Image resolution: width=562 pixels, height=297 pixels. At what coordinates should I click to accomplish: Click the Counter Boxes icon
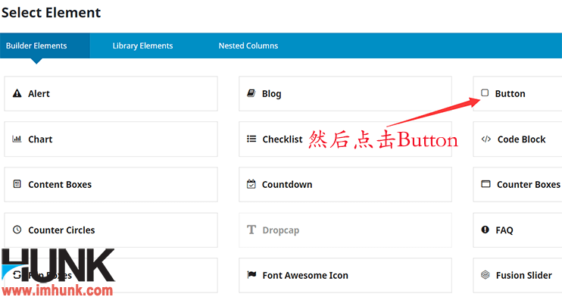[486, 184]
